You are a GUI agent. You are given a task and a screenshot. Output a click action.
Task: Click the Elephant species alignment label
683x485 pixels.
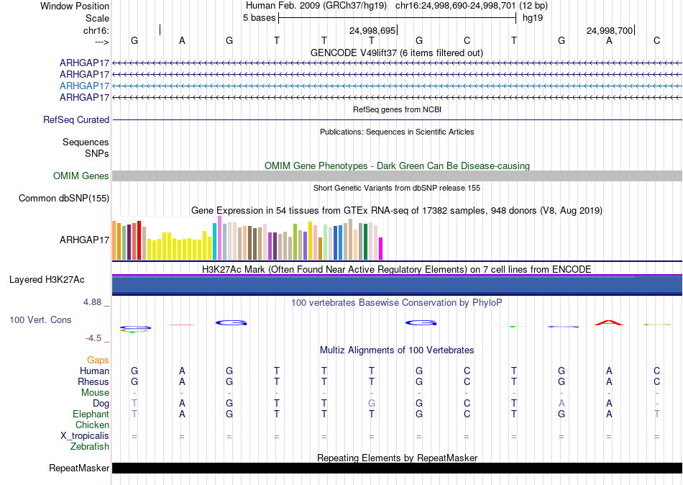(91, 414)
